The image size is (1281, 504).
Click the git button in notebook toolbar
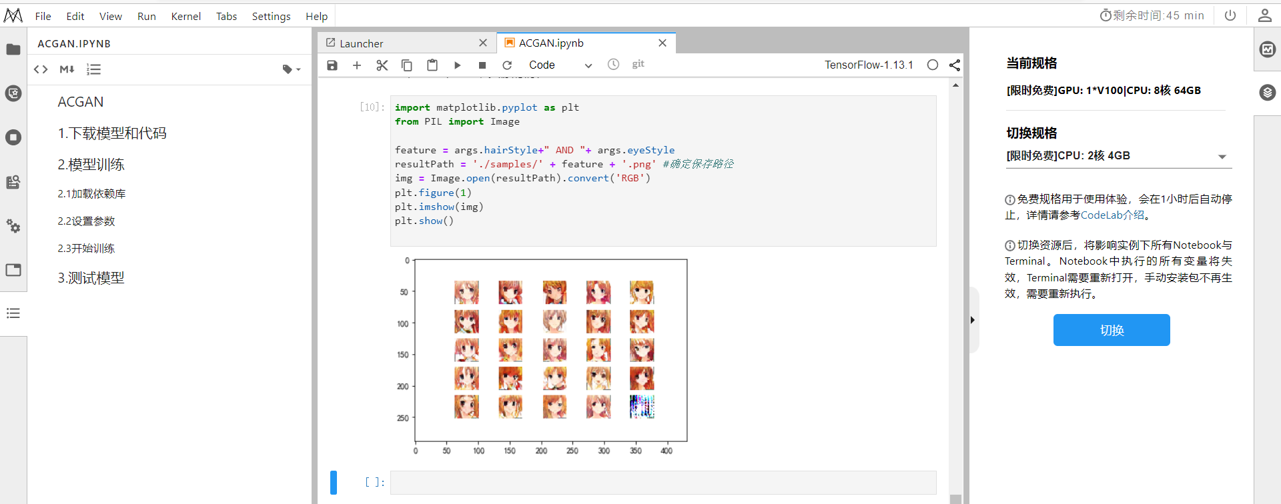pyautogui.click(x=638, y=64)
